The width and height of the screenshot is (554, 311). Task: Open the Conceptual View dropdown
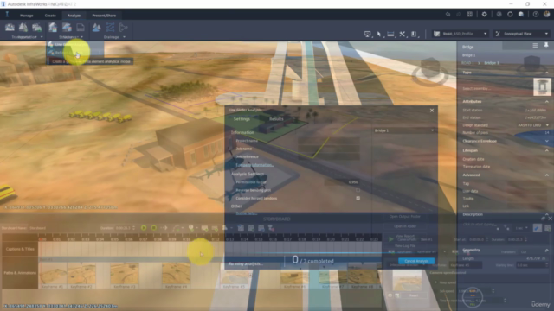pos(522,34)
